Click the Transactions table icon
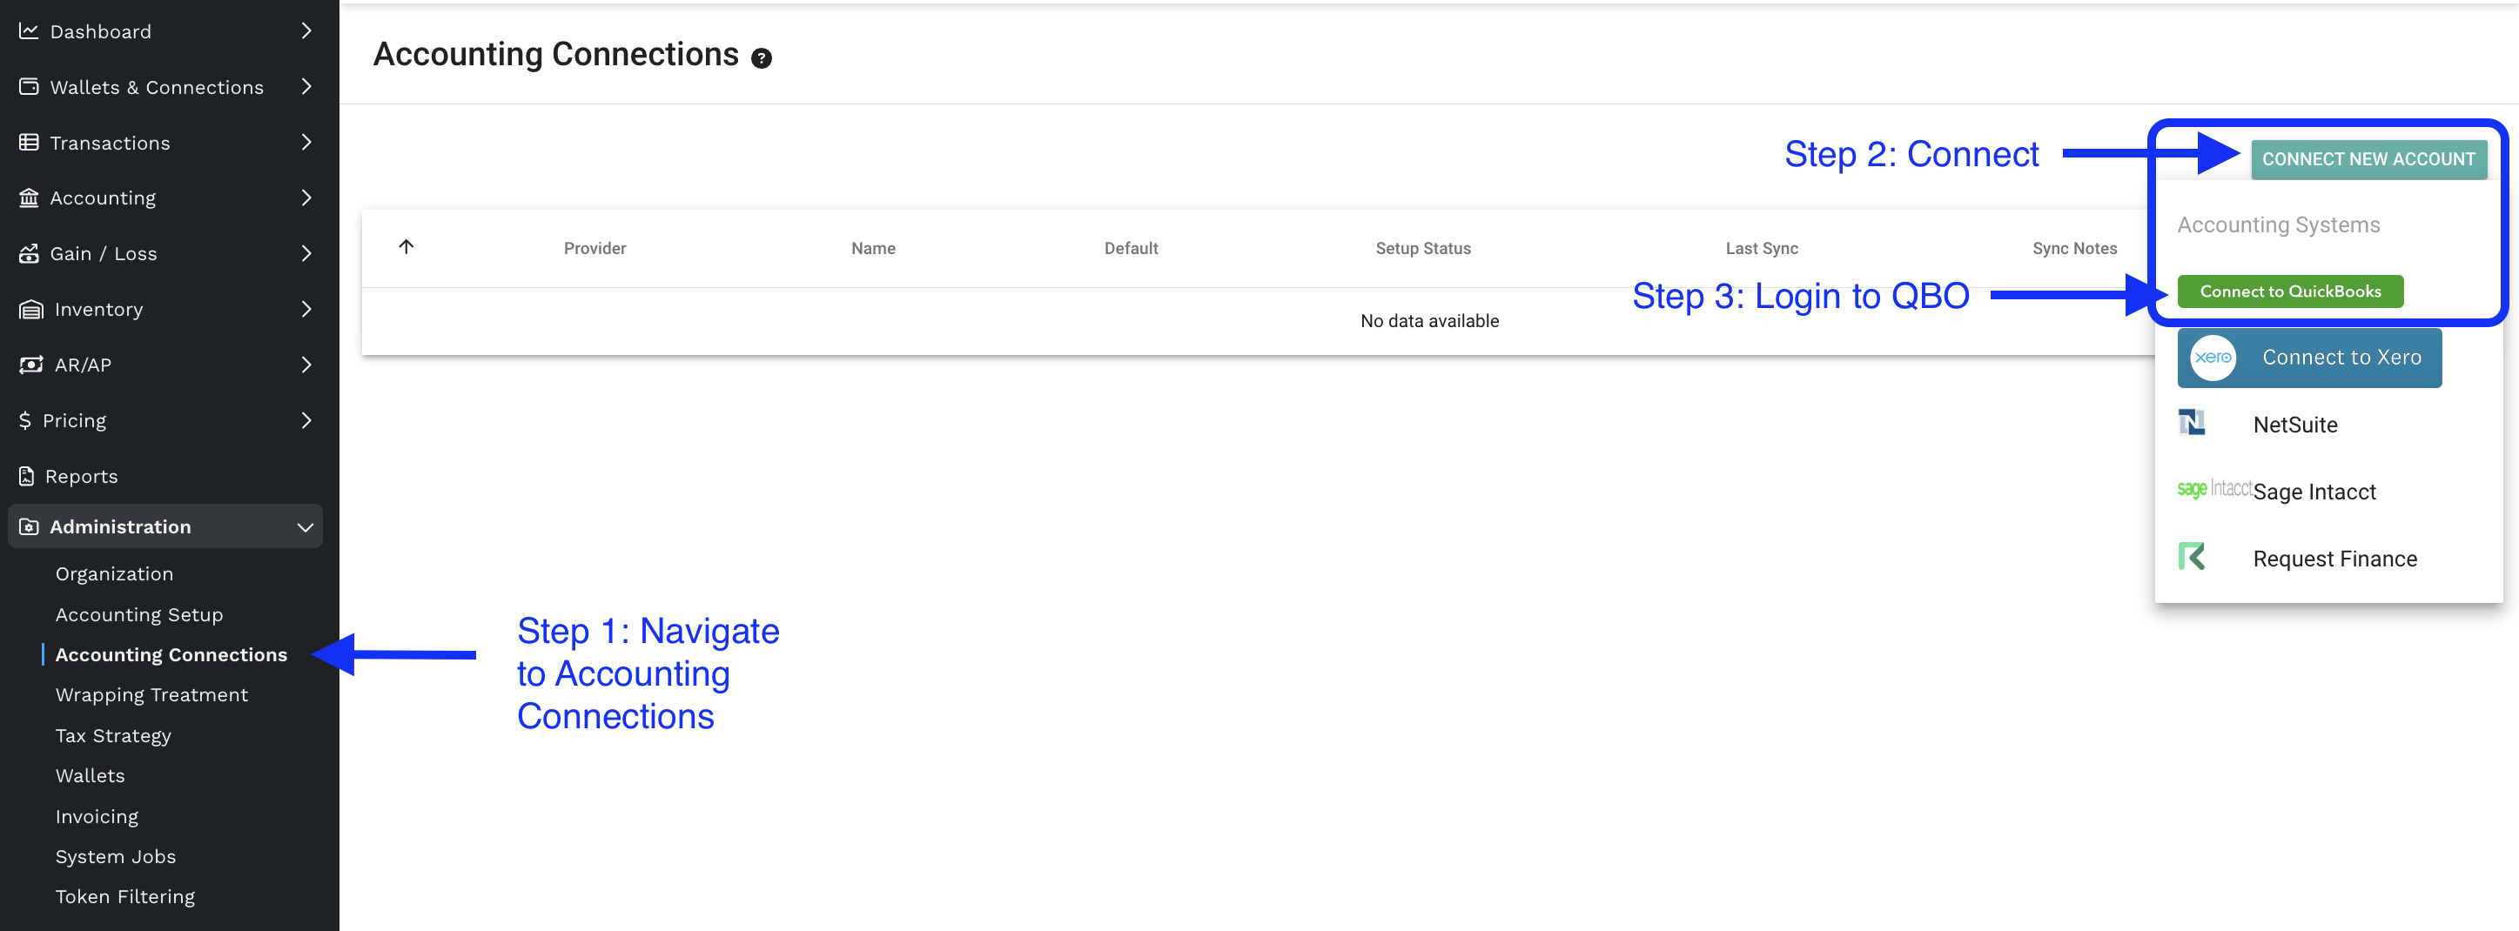2519x931 pixels. pyautogui.click(x=29, y=143)
